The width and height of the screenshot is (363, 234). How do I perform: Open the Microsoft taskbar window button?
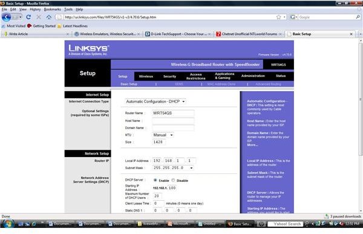[x=181, y=224]
